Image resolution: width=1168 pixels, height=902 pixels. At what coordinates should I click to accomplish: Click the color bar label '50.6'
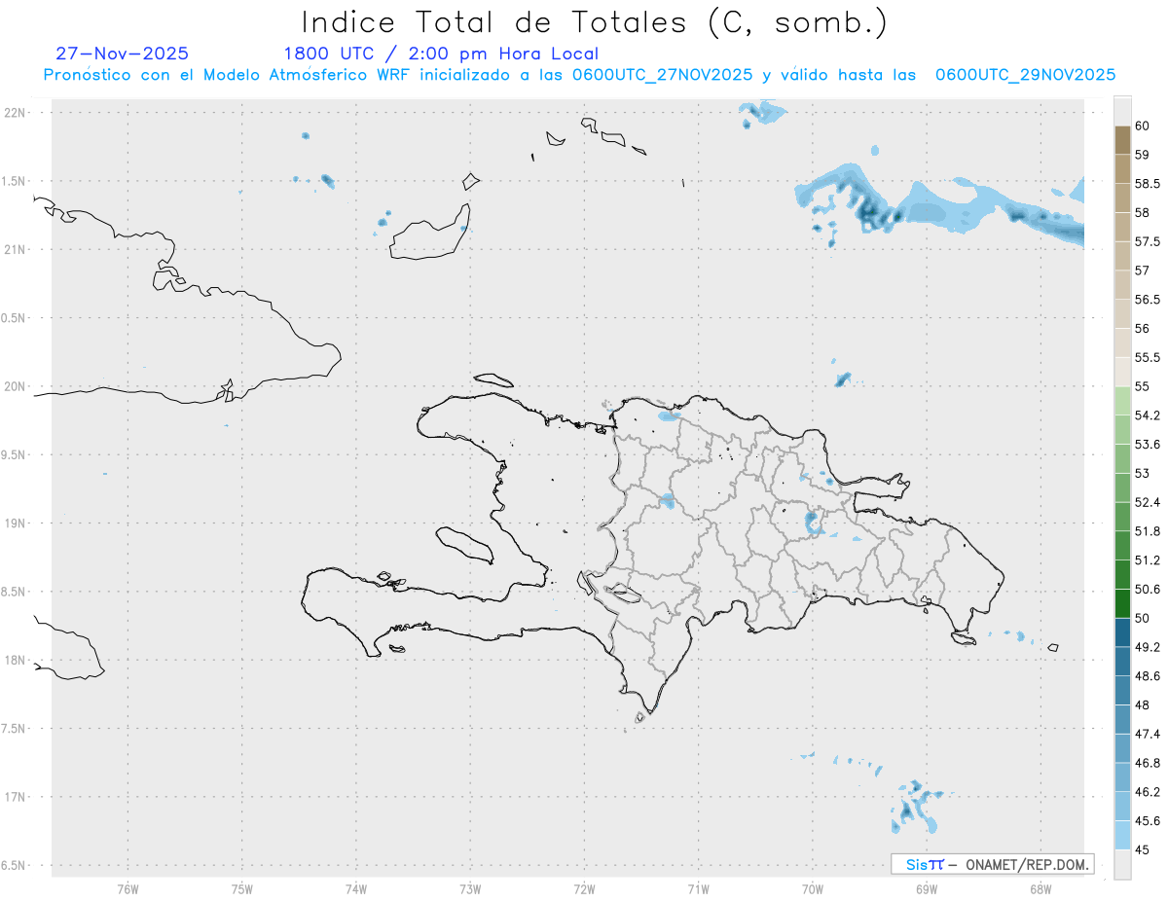pyautogui.click(x=1148, y=590)
